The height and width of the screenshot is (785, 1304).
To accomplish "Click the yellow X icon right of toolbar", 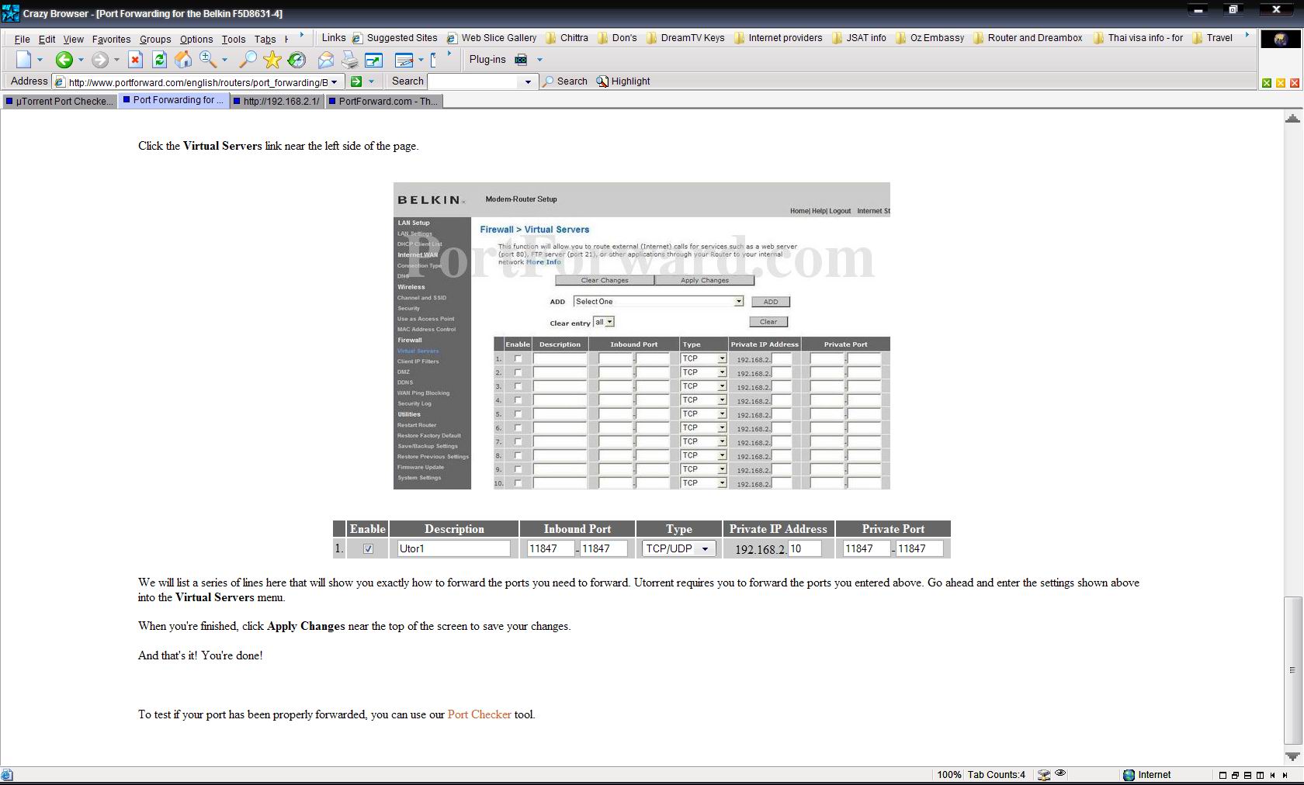I will pyautogui.click(x=1281, y=83).
